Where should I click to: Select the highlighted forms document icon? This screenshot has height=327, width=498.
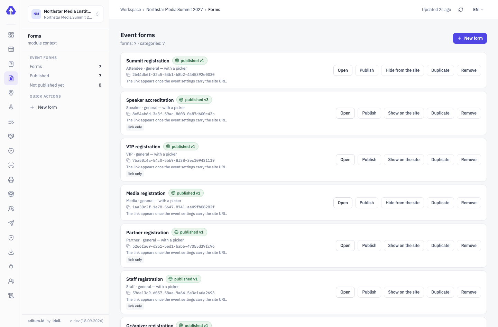(x=11, y=78)
